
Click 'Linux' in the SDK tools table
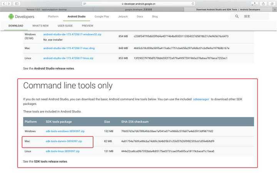[28, 151]
